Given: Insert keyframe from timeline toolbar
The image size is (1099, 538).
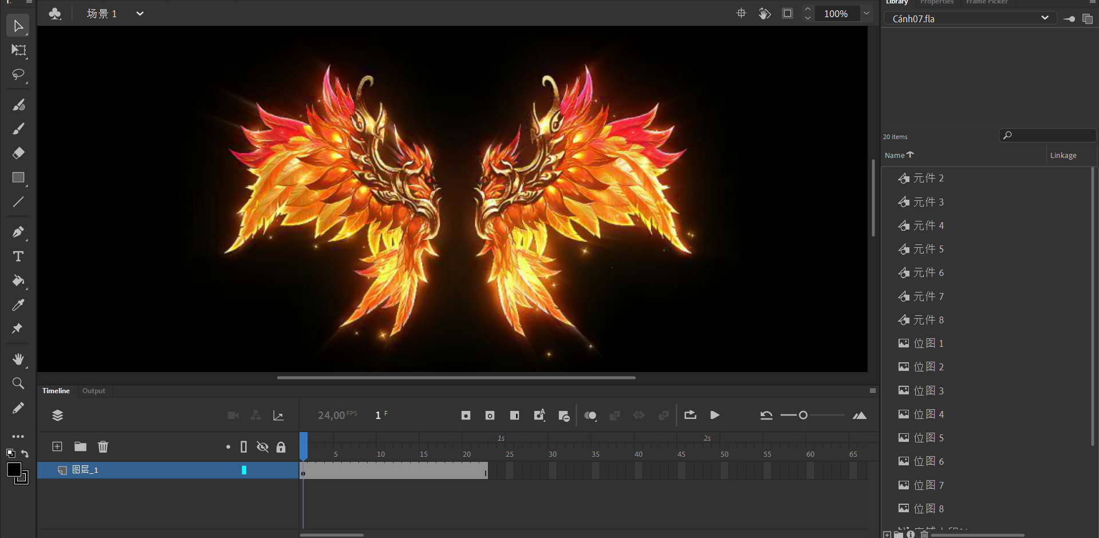Looking at the screenshot, I should coord(466,416).
